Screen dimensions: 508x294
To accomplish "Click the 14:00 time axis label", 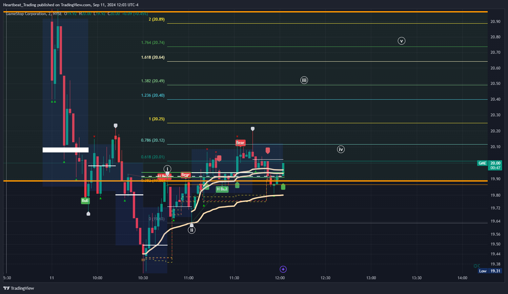I will 462,278.
